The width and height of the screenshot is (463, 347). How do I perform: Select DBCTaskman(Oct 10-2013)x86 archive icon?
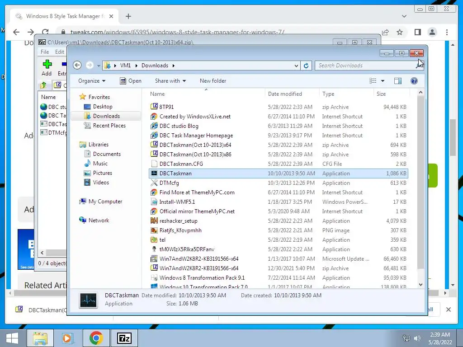point(154,154)
